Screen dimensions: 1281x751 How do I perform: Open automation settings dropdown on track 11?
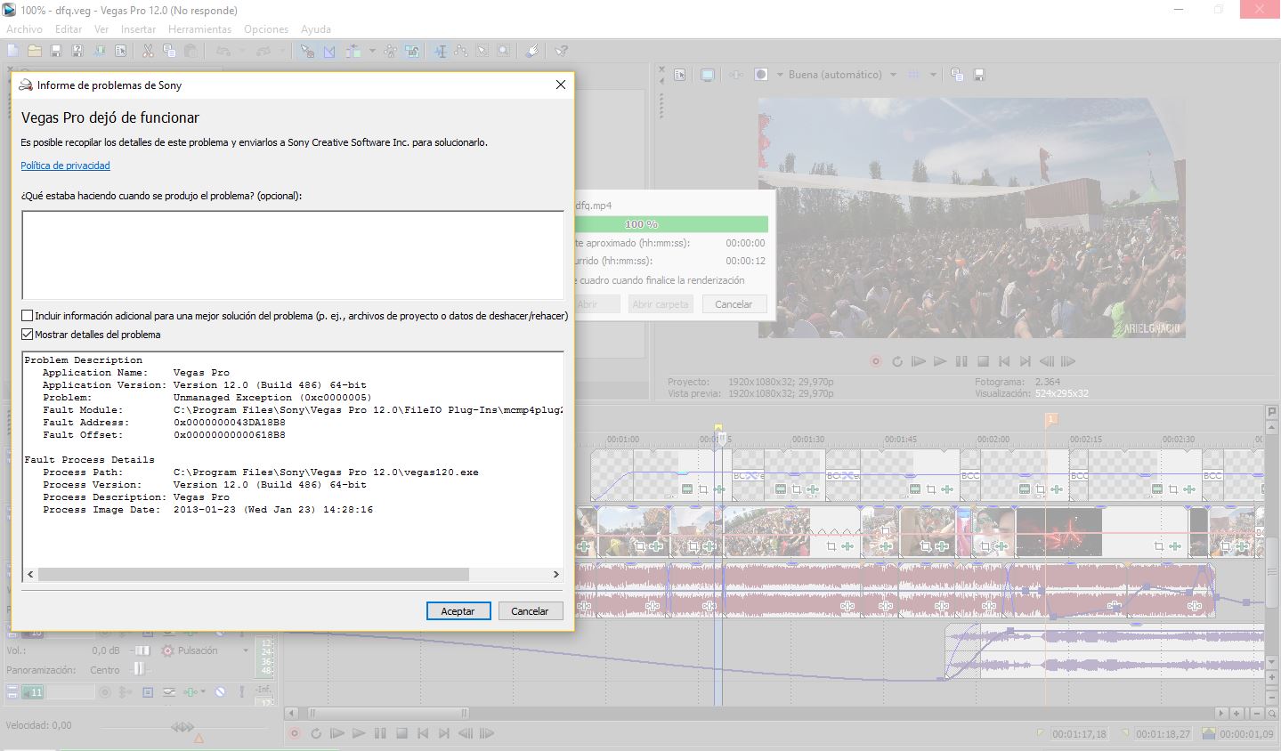(203, 691)
